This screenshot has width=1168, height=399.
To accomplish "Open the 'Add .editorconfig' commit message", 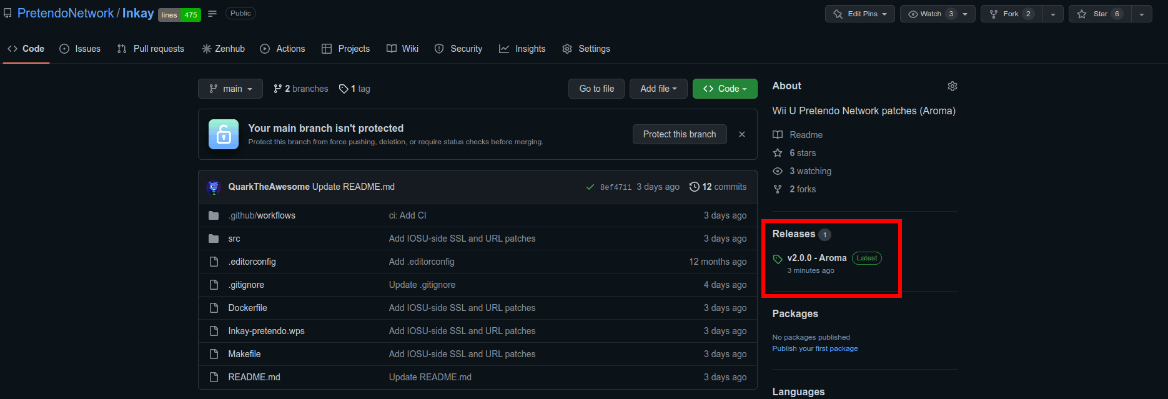I will 422,262.
